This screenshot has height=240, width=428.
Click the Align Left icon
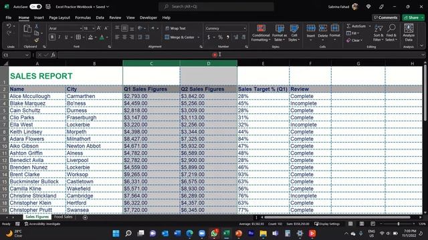point(117,37)
